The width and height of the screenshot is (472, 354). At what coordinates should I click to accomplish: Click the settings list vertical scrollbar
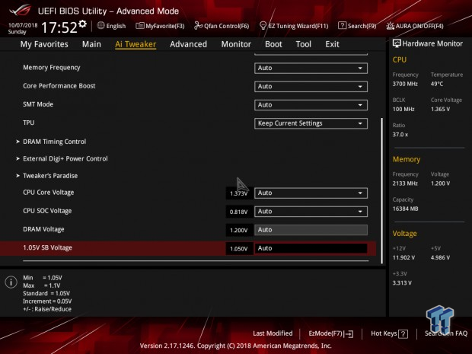(x=382, y=191)
